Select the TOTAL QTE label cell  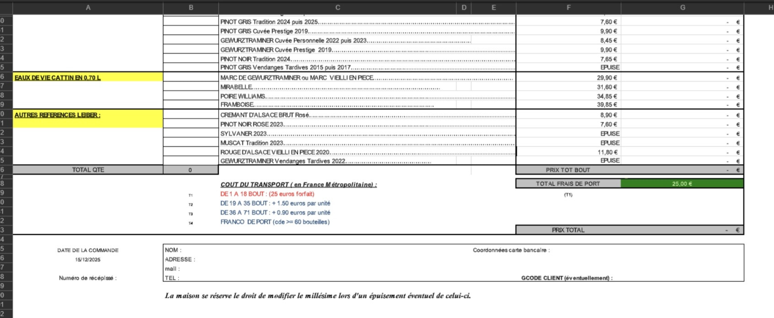click(x=88, y=170)
